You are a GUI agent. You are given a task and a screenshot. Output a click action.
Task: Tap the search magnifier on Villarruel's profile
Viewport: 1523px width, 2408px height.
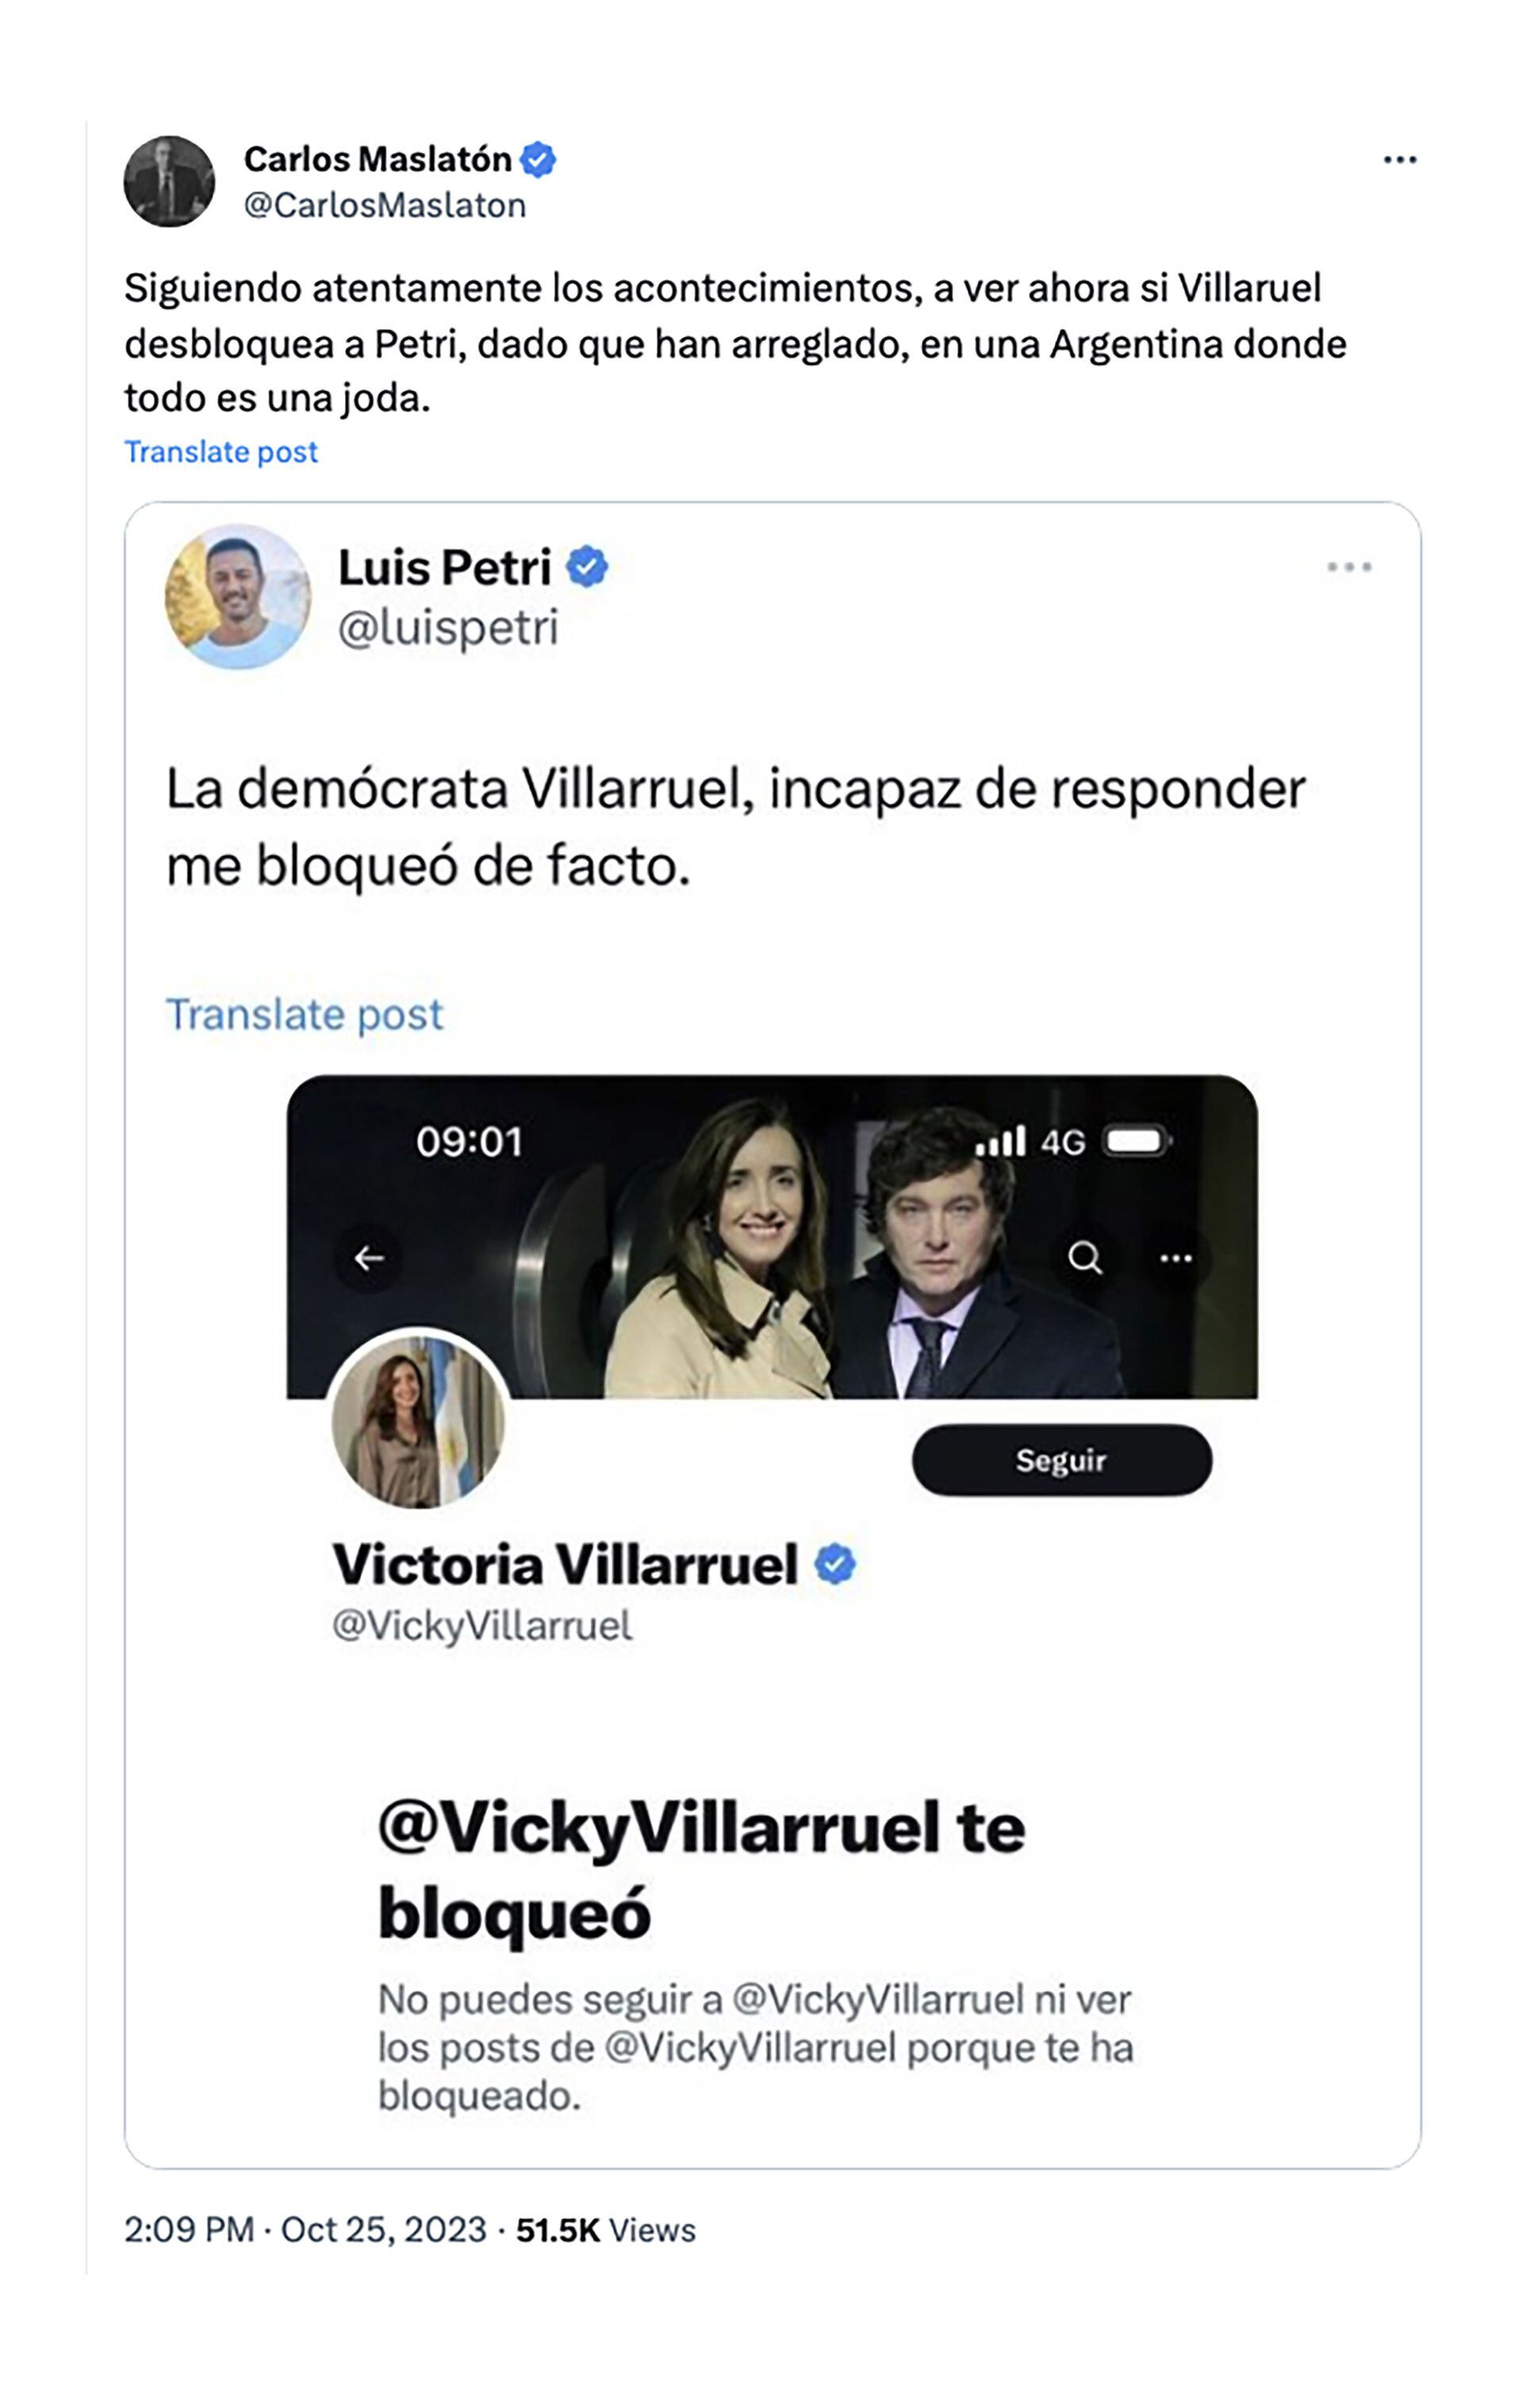(1084, 1257)
